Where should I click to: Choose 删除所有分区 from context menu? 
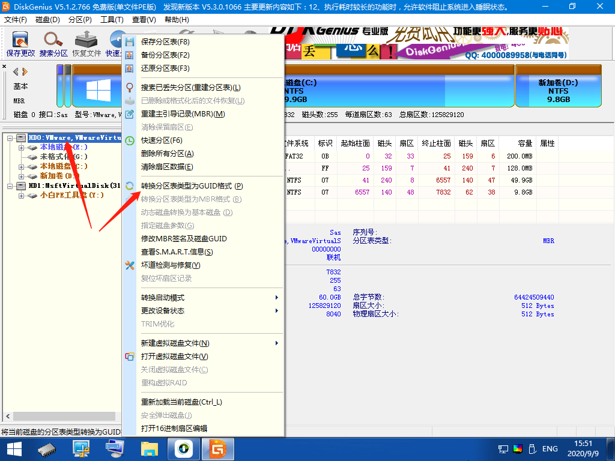tap(167, 154)
